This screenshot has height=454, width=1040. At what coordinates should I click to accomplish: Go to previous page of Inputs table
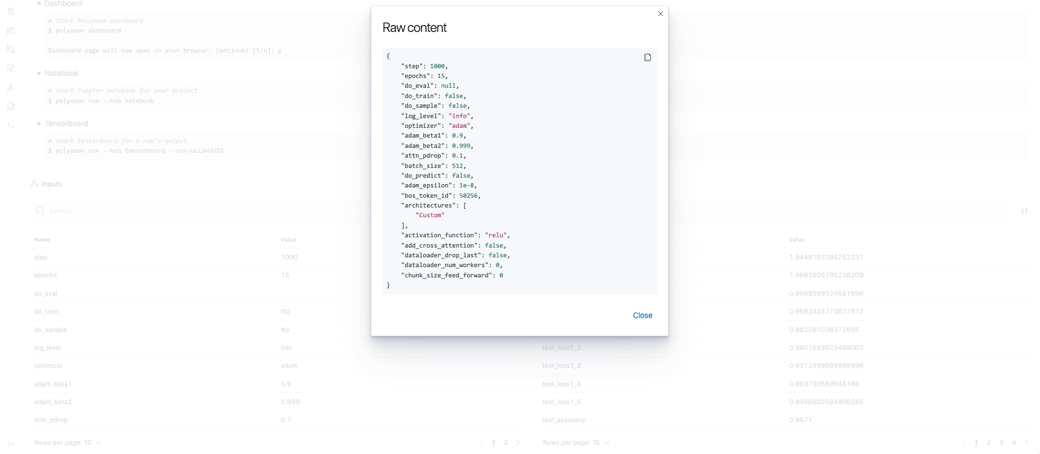point(481,443)
